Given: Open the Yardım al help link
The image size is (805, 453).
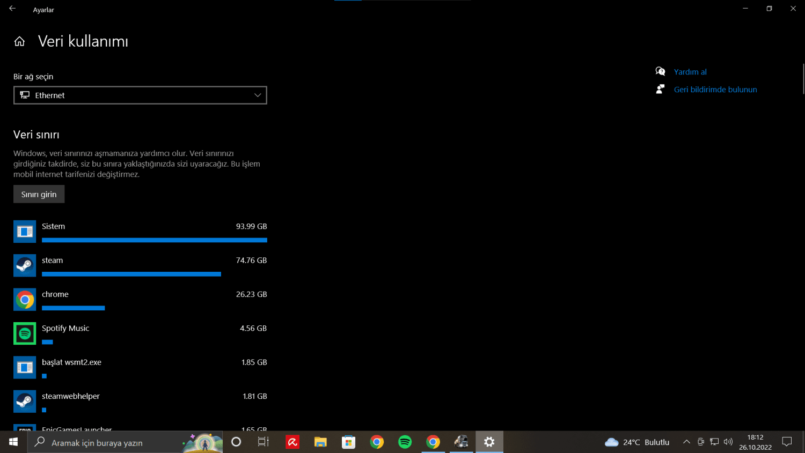Looking at the screenshot, I should click(x=690, y=72).
